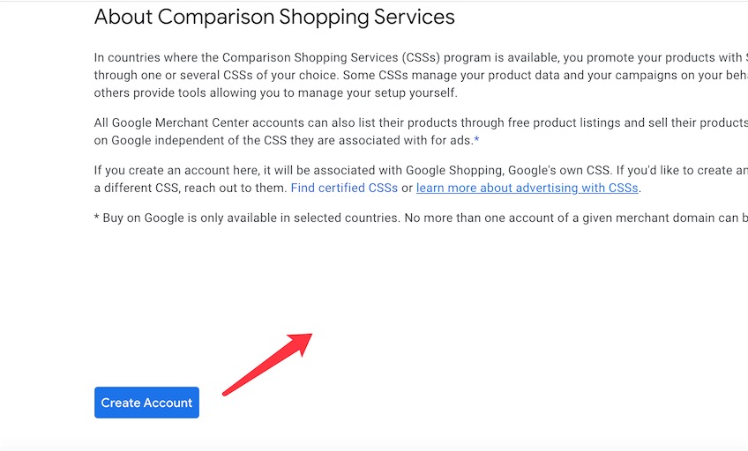The height and width of the screenshot is (451, 748).
Task: Click the About Comparison Shopping Services heading
Action: (274, 17)
